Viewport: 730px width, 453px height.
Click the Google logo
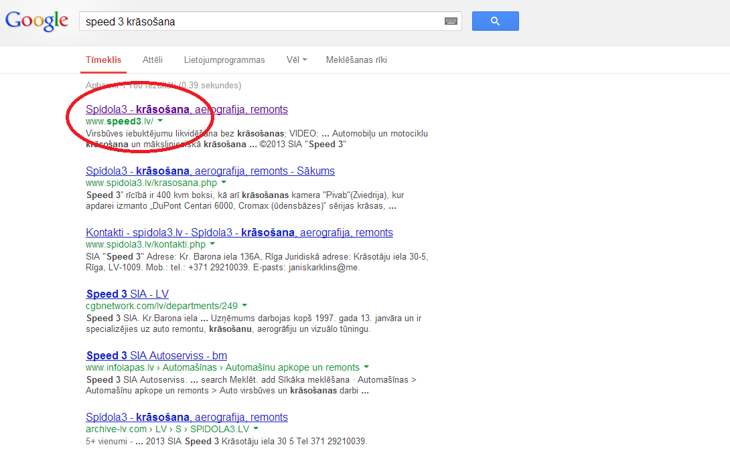[37, 21]
